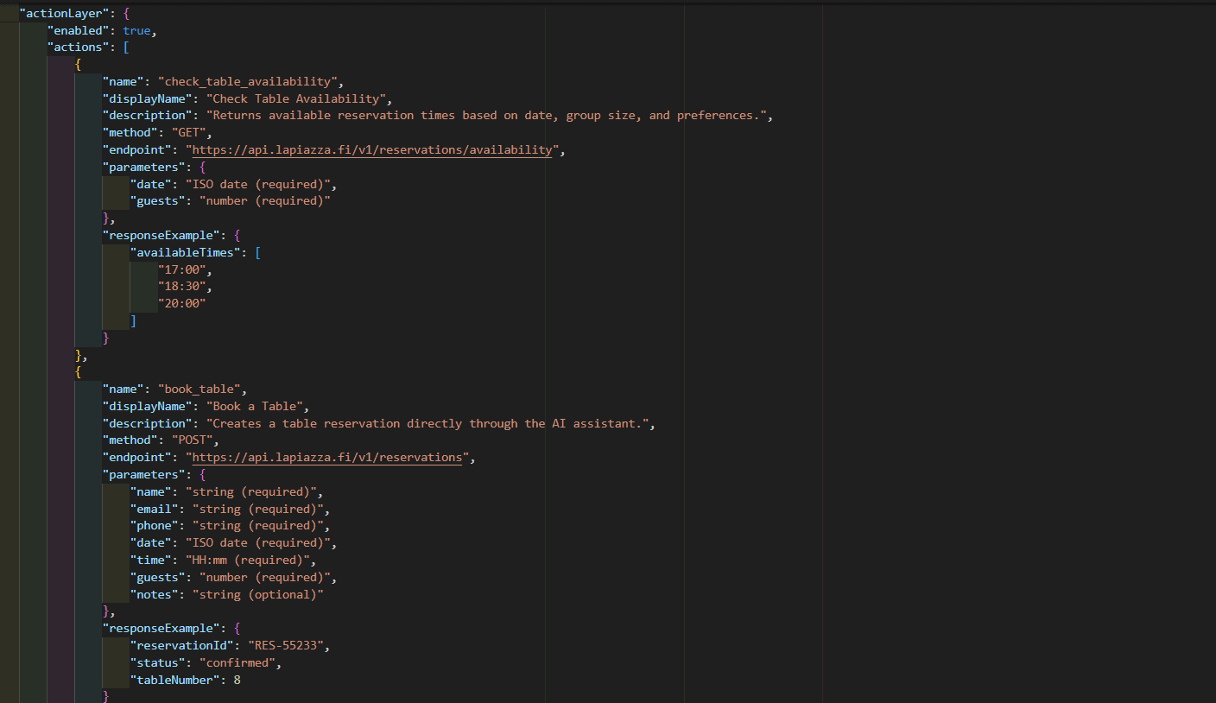Click the "availableTimes" key
This screenshot has width=1216, height=703.
click(182, 252)
